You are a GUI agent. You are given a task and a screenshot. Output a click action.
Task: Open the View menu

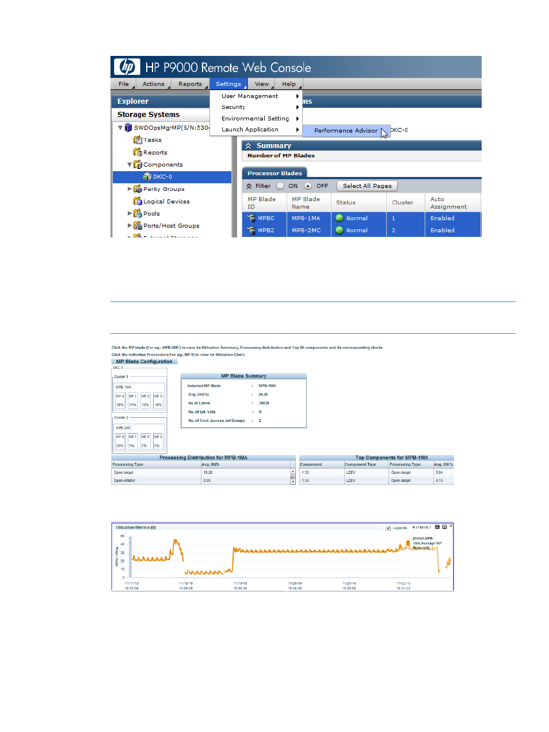tap(262, 84)
